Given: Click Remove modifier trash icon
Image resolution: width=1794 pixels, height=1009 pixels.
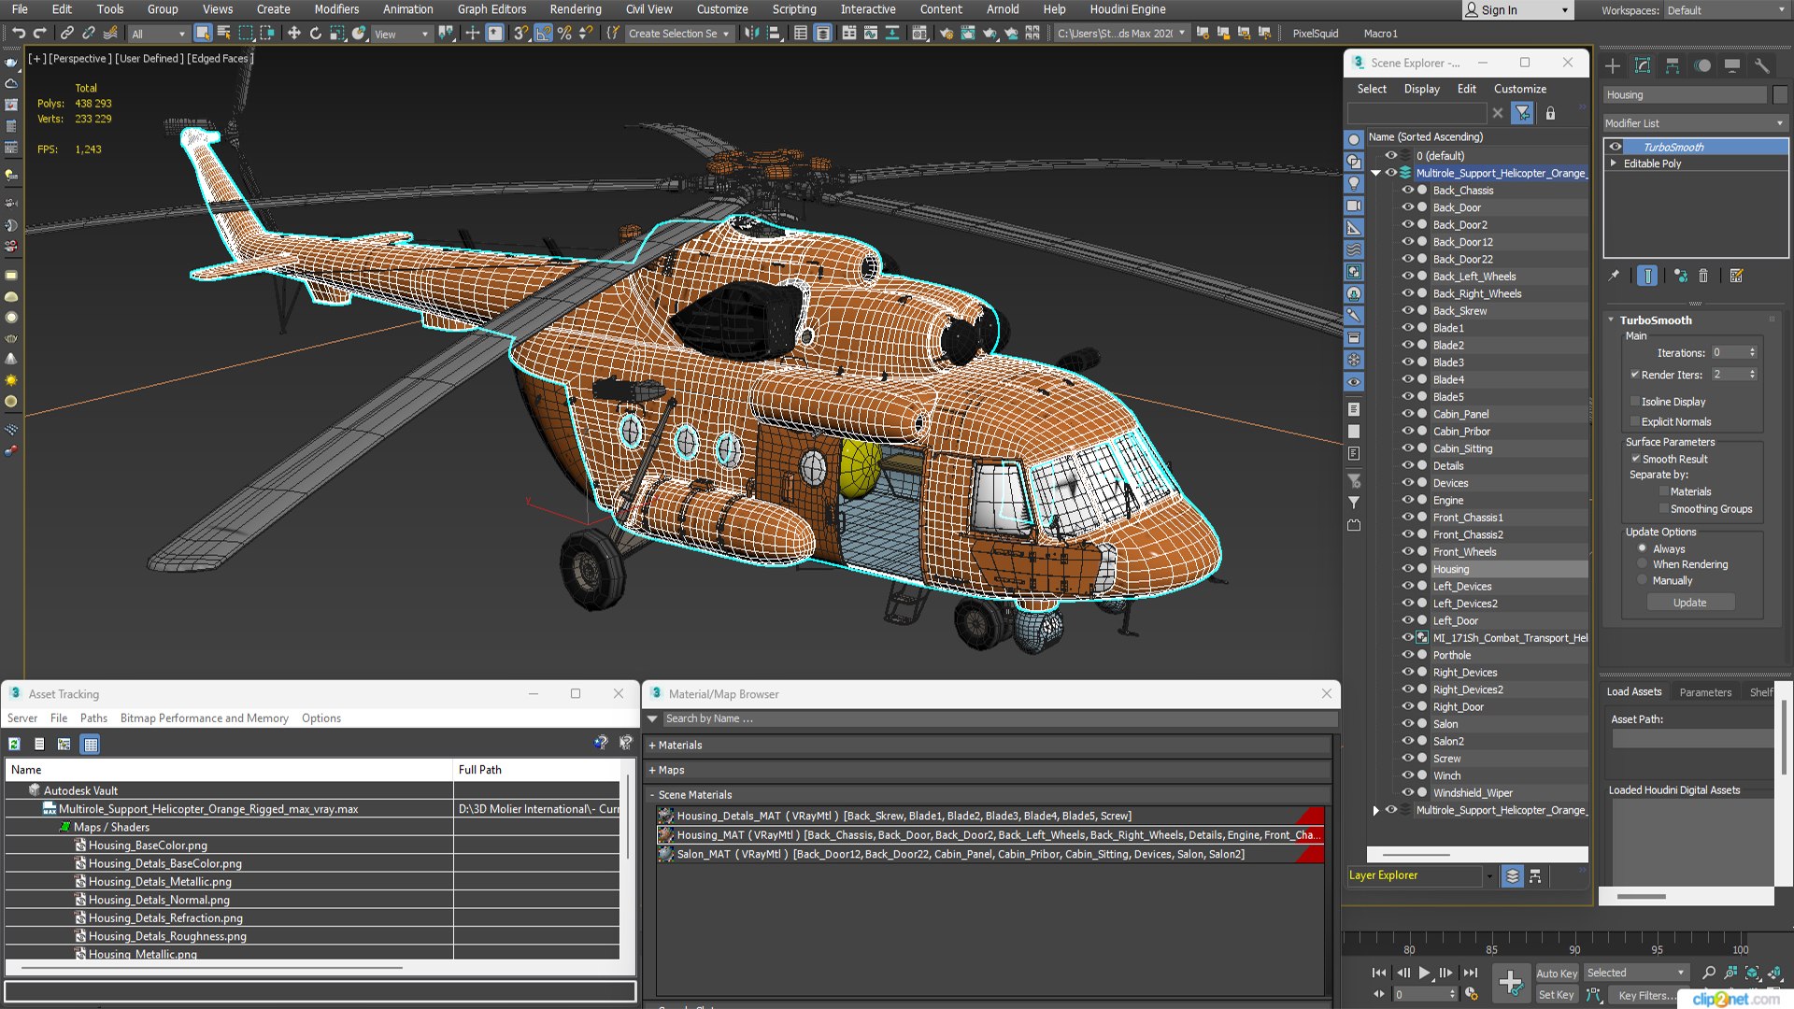Looking at the screenshot, I should click(1703, 276).
